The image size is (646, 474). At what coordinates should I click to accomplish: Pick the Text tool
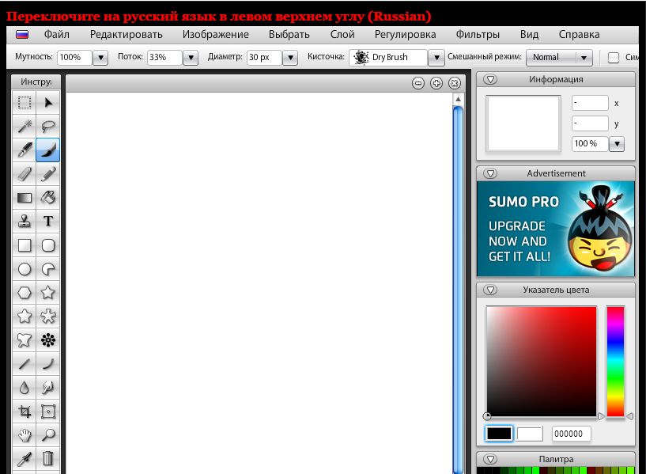[x=48, y=222]
